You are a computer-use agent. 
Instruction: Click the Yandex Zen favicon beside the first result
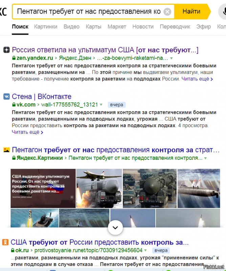tap(6, 50)
